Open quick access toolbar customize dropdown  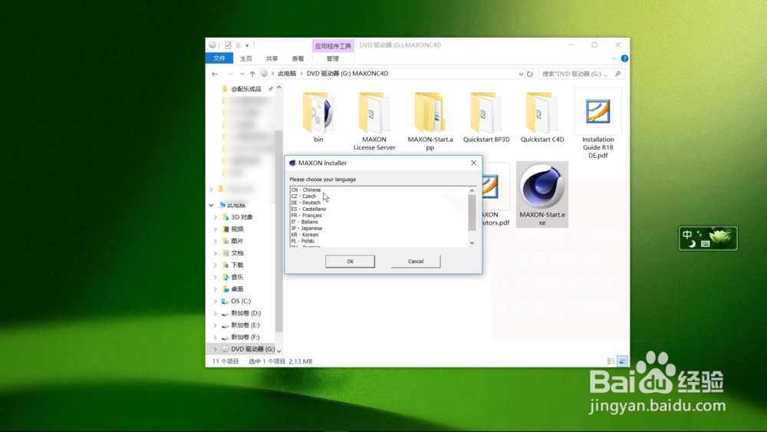247,45
